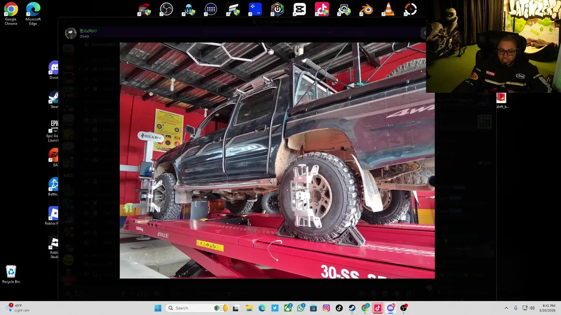Open WhatsApp from the taskbar
561x315 pixels.
click(301, 308)
